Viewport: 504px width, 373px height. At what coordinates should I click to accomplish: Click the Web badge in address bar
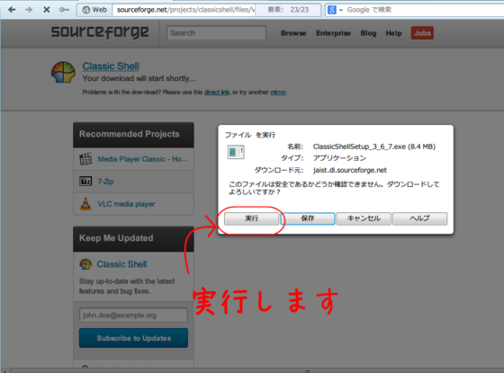(x=94, y=10)
